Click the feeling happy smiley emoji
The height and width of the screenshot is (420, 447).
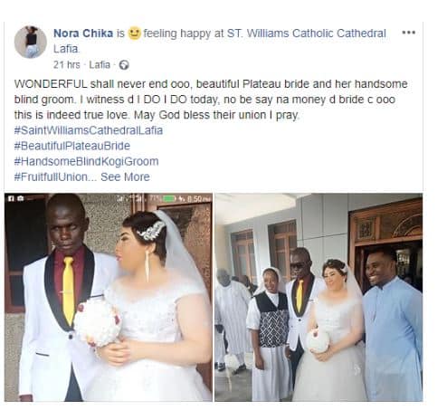point(134,33)
